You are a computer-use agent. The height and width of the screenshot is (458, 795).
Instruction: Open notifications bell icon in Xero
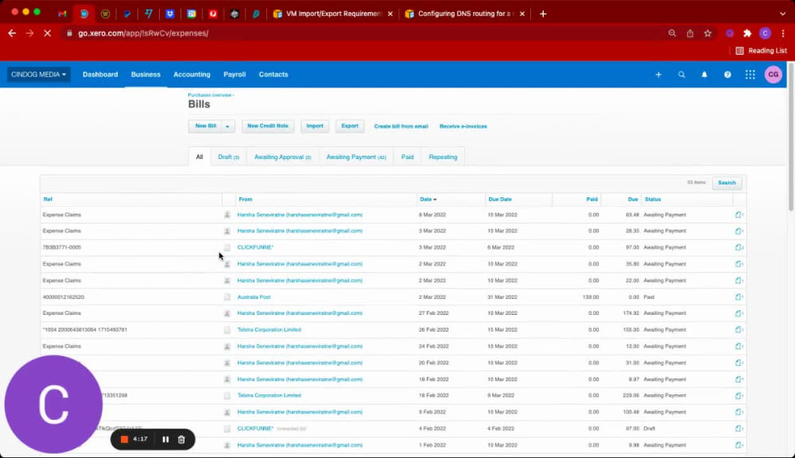pyautogui.click(x=704, y=75)
